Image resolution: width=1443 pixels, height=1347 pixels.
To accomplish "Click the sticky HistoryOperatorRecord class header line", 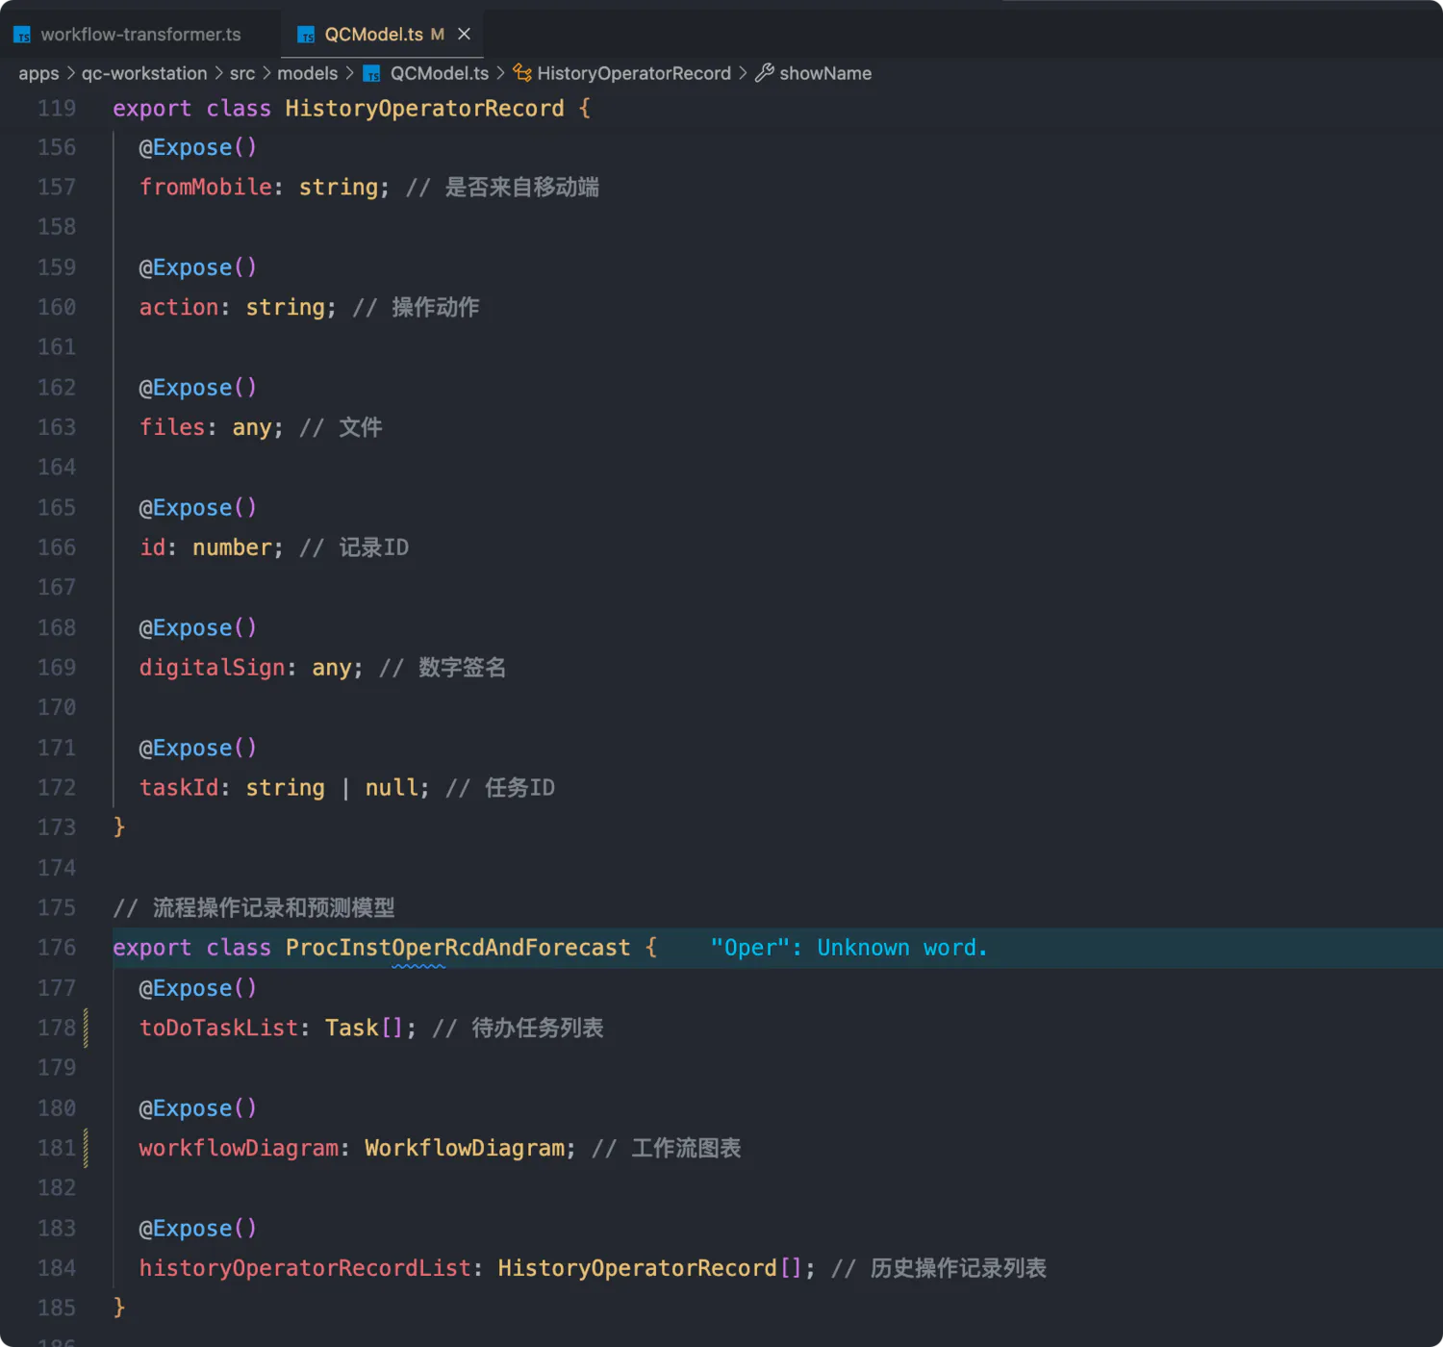I will tap(424, 109).
